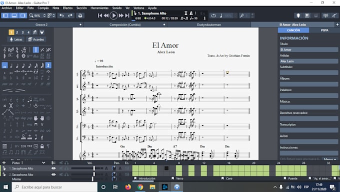The width and height of the screenshot is (340, 192).
Task: Open the Acordes chords tool
Action: (x=36, y=40)
